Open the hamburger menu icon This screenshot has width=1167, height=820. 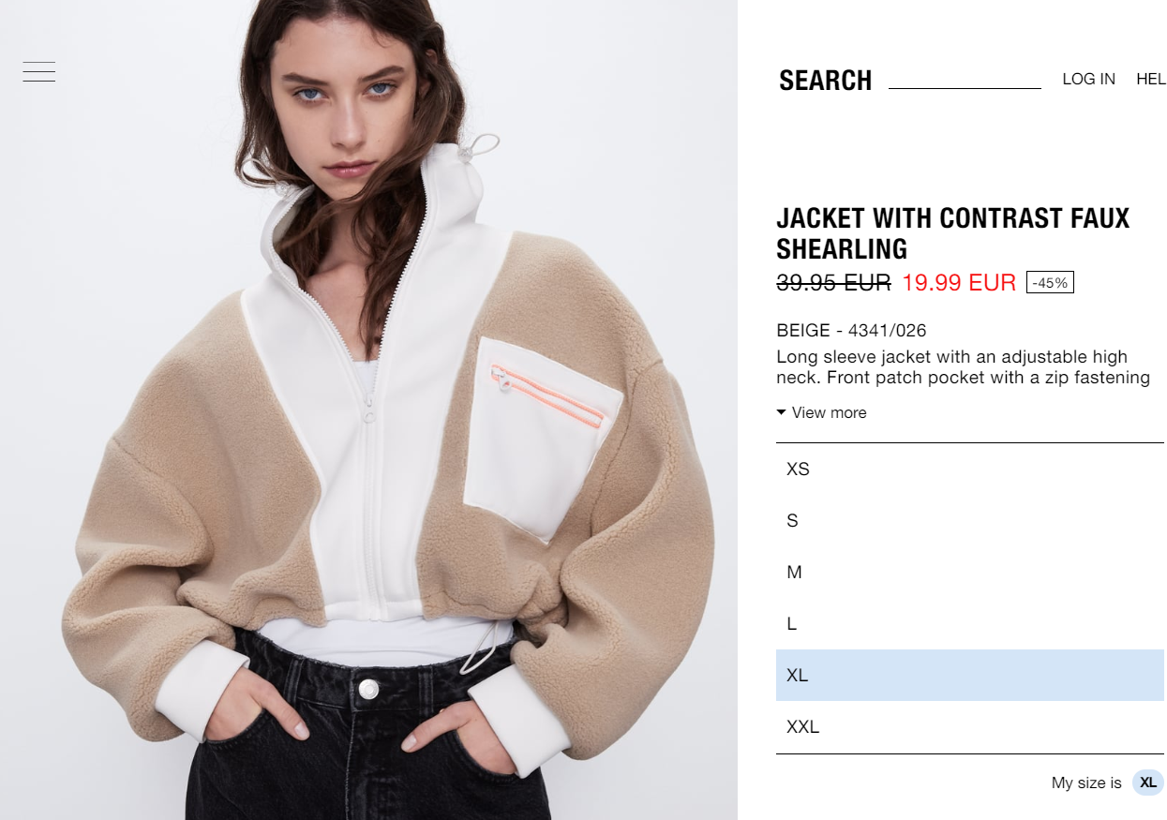pyautogui.click(x=39, y=72)
